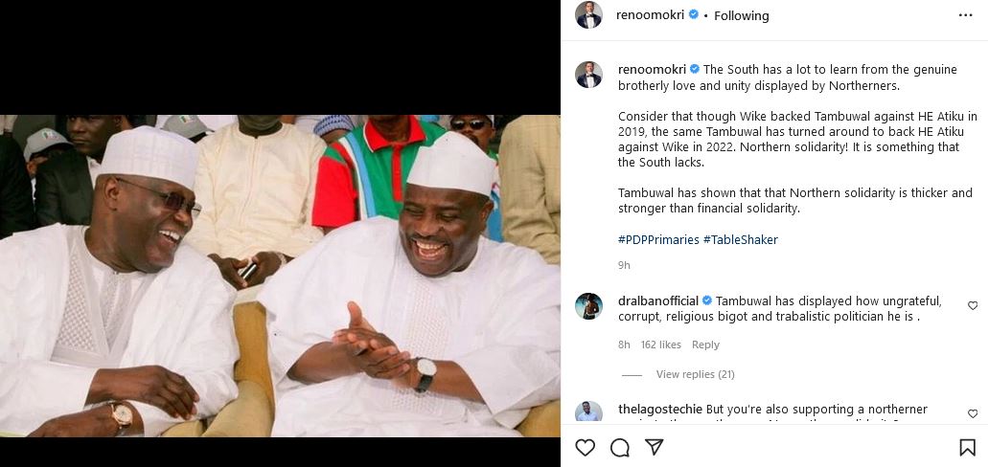The height and width of the screenshot is (467, 988).
Task: Toggle the Following button
Action: 741,15
